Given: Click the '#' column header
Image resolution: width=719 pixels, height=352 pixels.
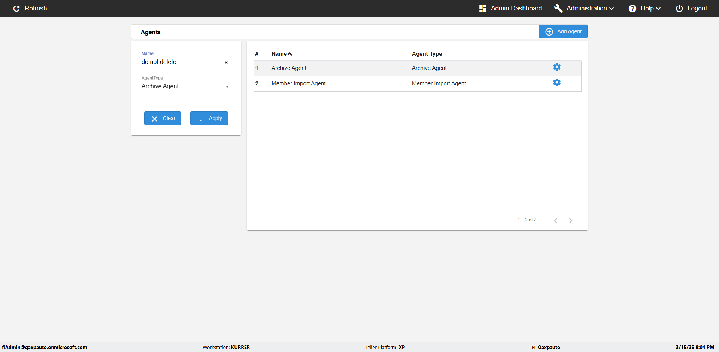Looking at the screenshot, I should (257, 54).
